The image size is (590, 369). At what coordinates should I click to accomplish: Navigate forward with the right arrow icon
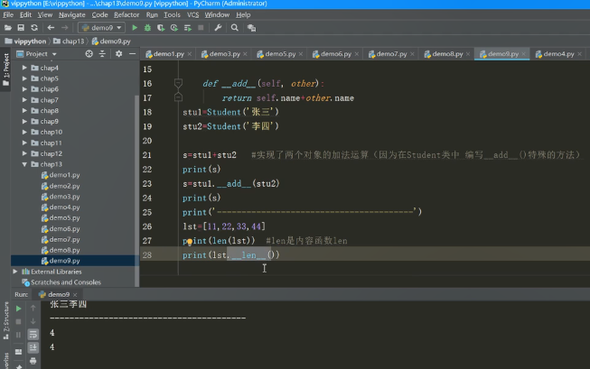(x=65, y=28)
